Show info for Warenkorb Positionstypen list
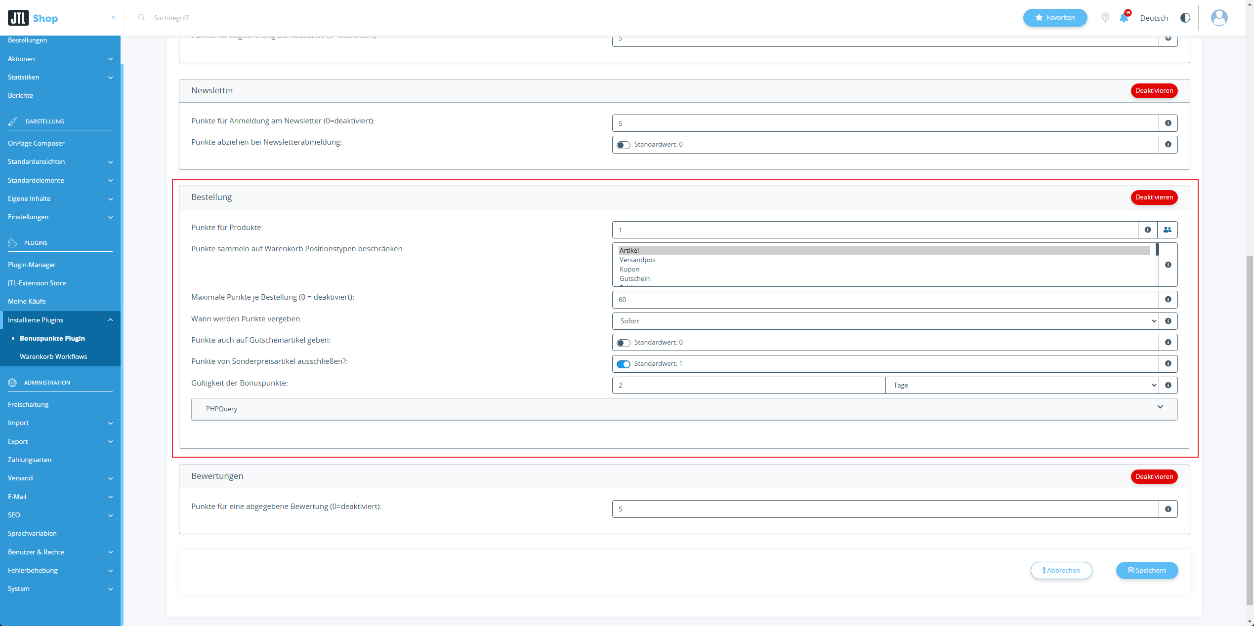This screenshot has width=1254, height=626. coord(1168,265)
